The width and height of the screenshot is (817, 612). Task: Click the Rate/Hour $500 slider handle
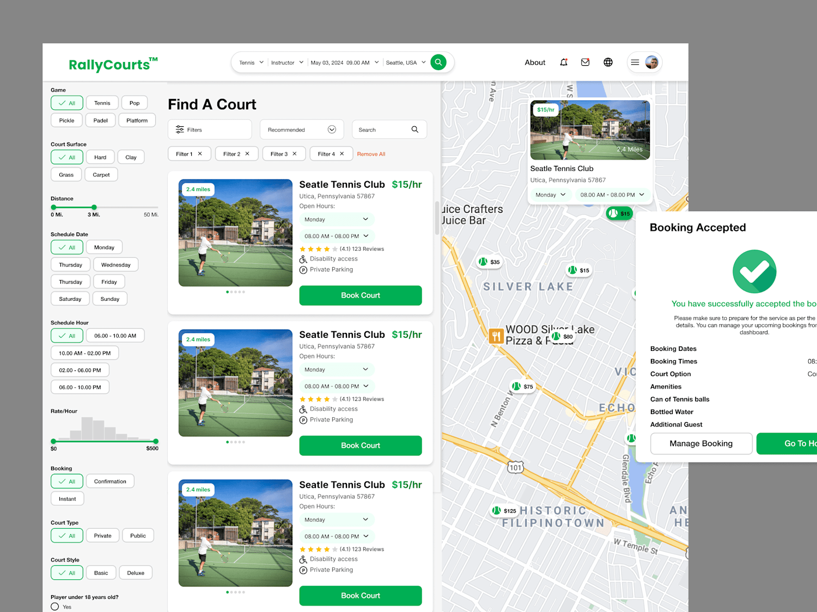[x=156, y=441]
